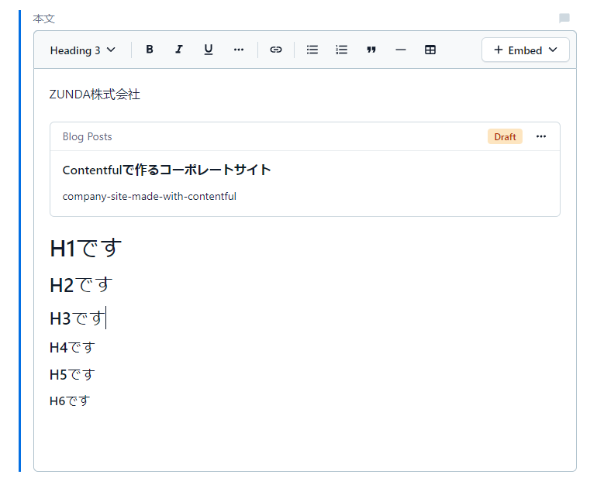Toggle bulleted list
This screenshot has height=478, width=597.
pos(312,50)
